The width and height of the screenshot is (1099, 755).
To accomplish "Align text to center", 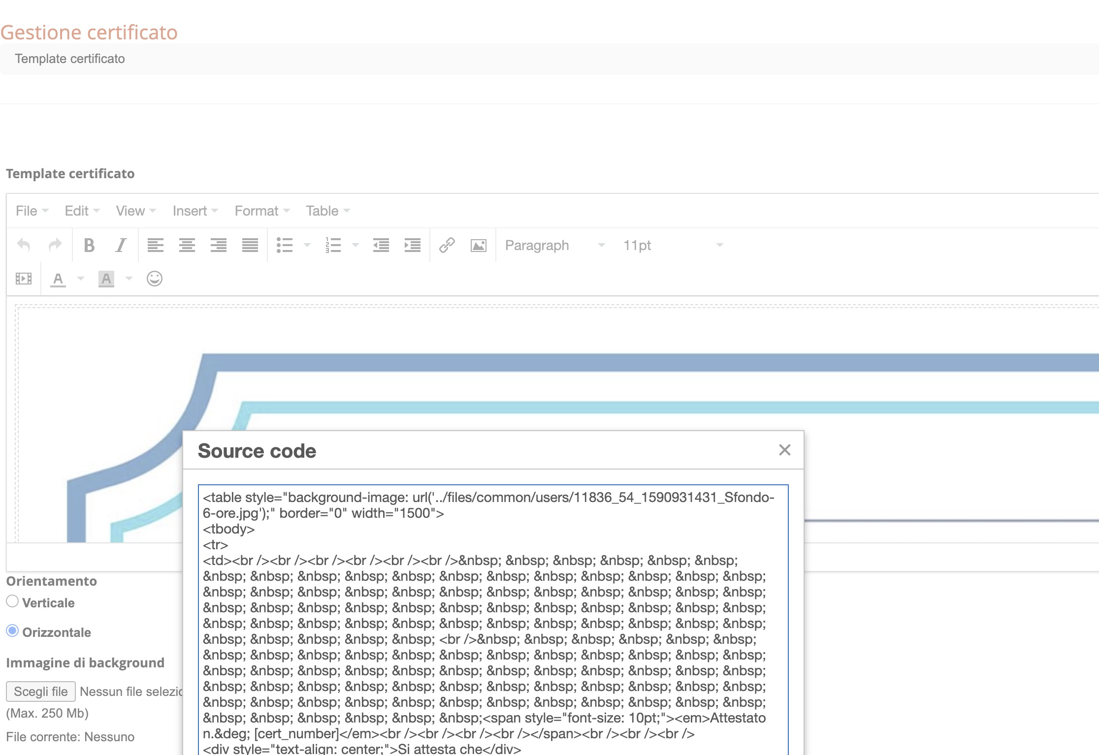I will coord(187,245).
